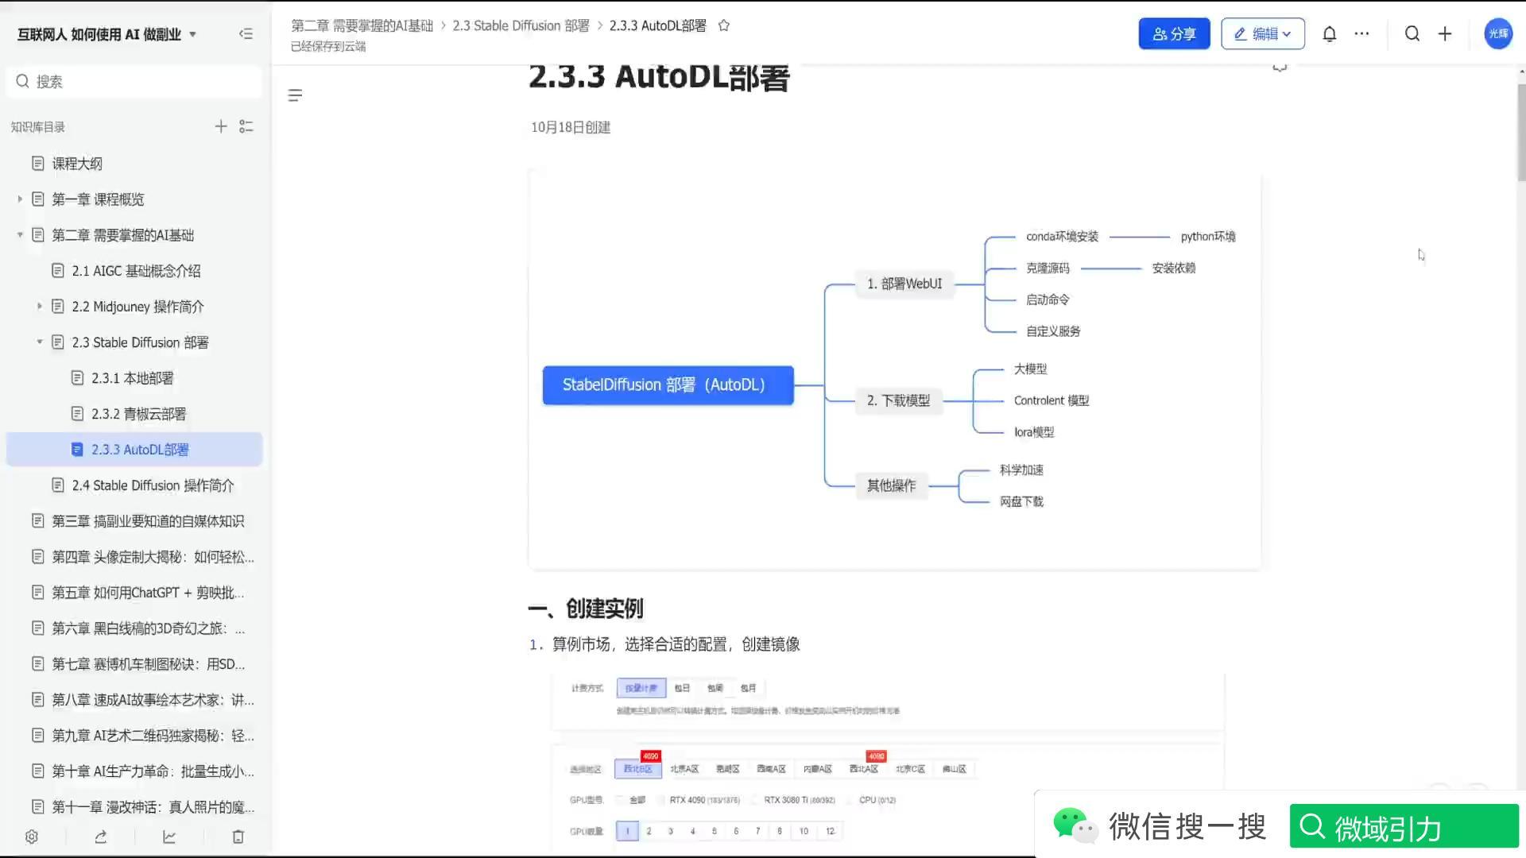Expand the 第一章 课程概览 tree node
This screenshot has width=1526, height=858.
point(20,199)
